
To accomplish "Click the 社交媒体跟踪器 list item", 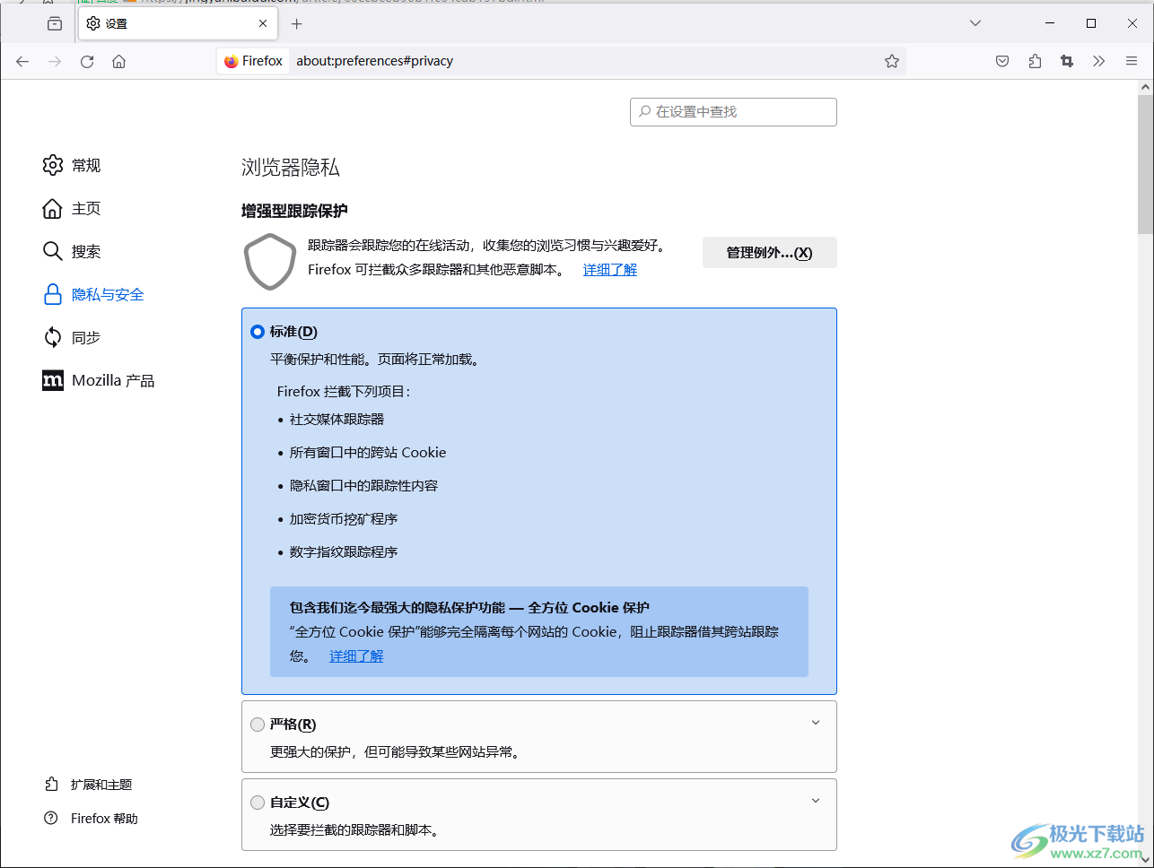I will 337,419.
